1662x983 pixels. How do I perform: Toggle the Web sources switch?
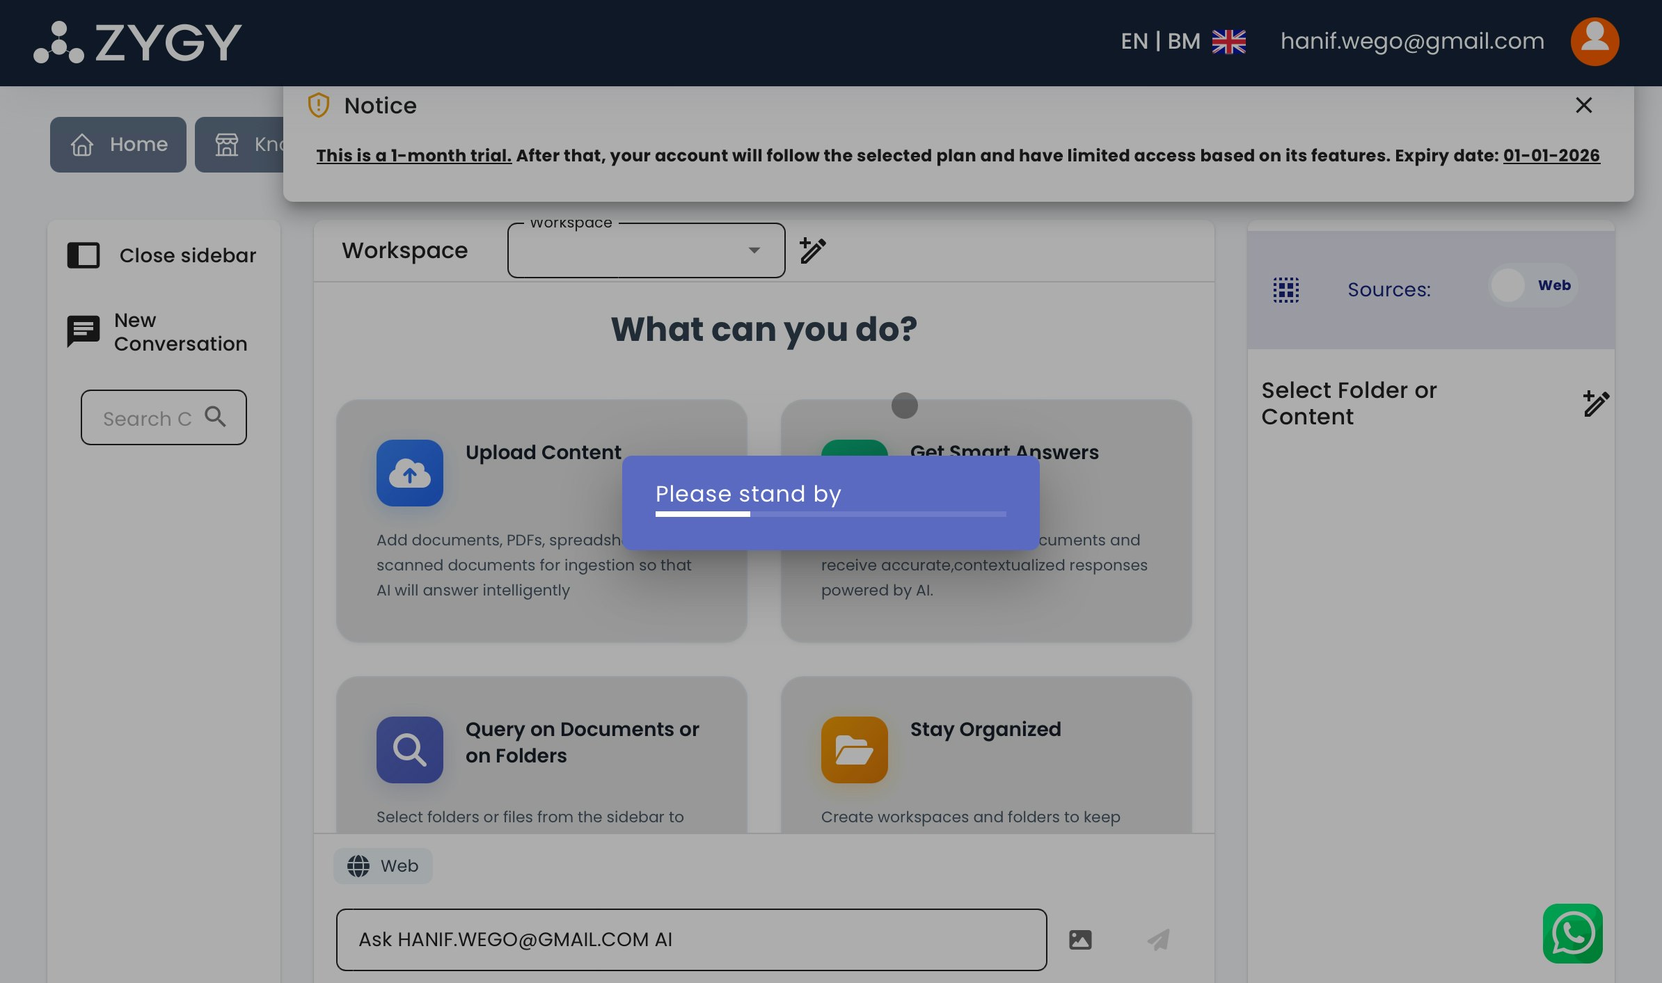click(1532, 285)
